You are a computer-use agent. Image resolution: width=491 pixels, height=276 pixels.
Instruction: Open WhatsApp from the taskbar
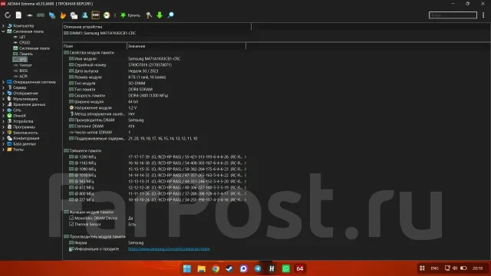[286, 268]
